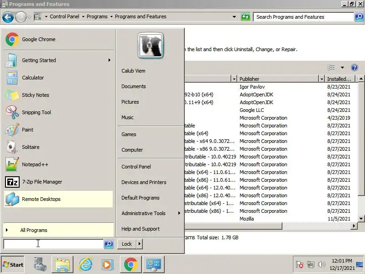
Task: Click in the Start menu search box
Action: [x=53, y=244]
